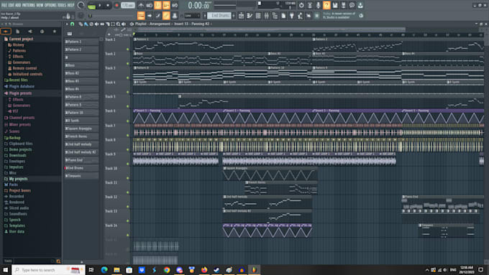Open the Line snap selector dropdown

tap(192, 16)
